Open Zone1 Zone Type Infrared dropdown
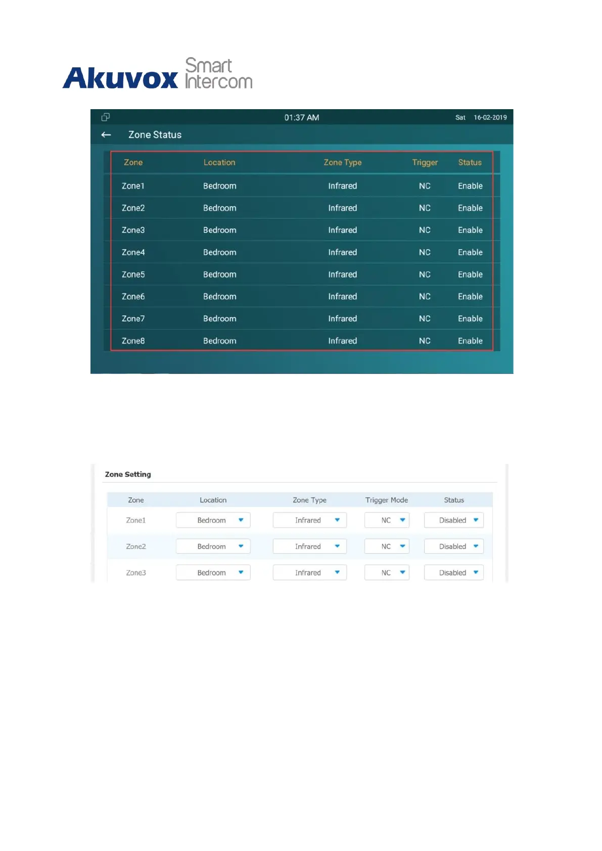Image resolution: width=602 pixels, height=851 pixels. tap(309, 520)
